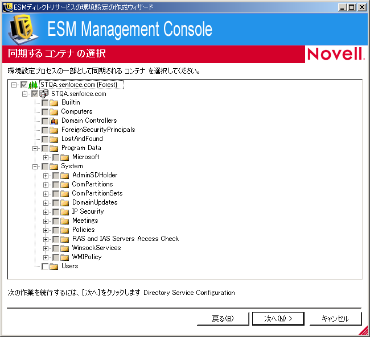Click the 戻る(B) back button

[223, 319]
